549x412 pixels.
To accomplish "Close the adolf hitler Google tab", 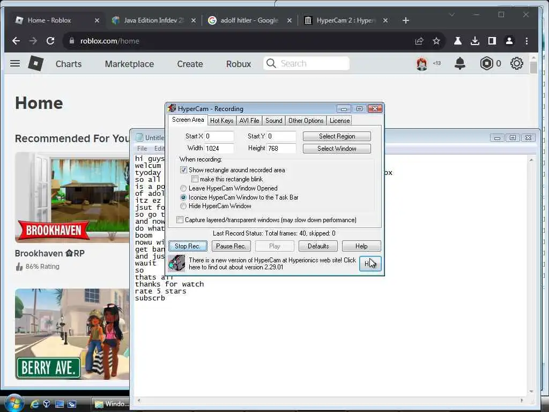I will (x=289, y=20).
